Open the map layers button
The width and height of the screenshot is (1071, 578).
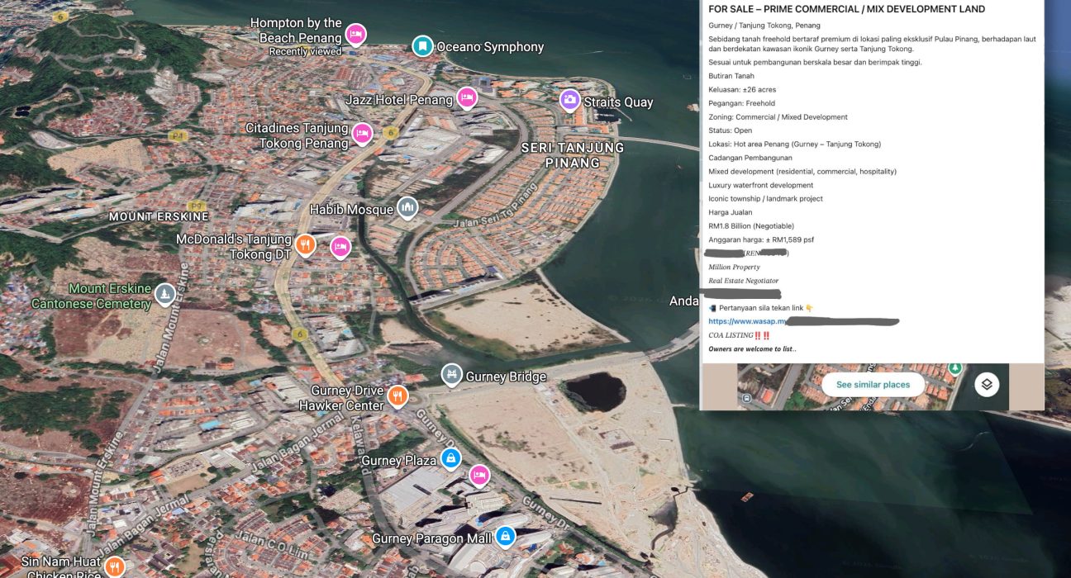click(x=987, y=384)
